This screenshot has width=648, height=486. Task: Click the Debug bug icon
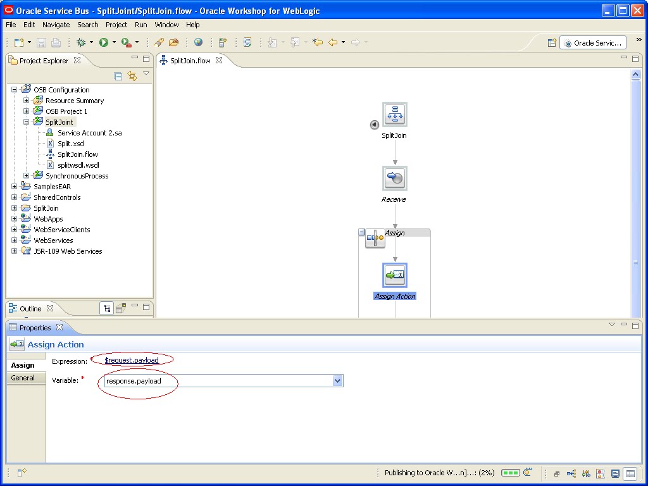[x=81, y=42]
